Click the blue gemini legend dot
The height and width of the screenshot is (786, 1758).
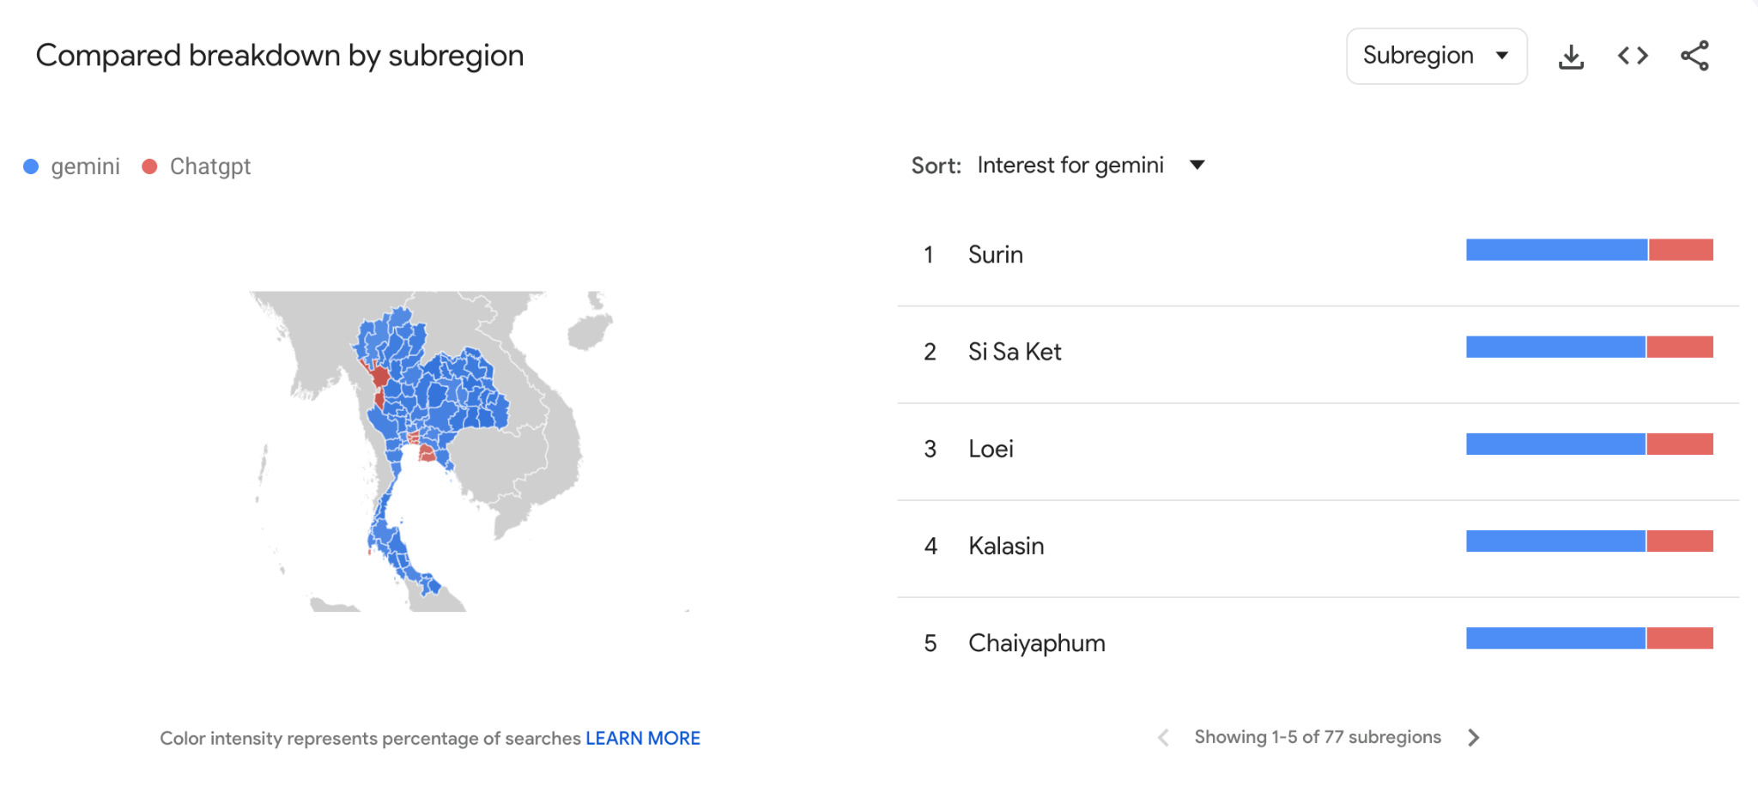tap(32, 166)
